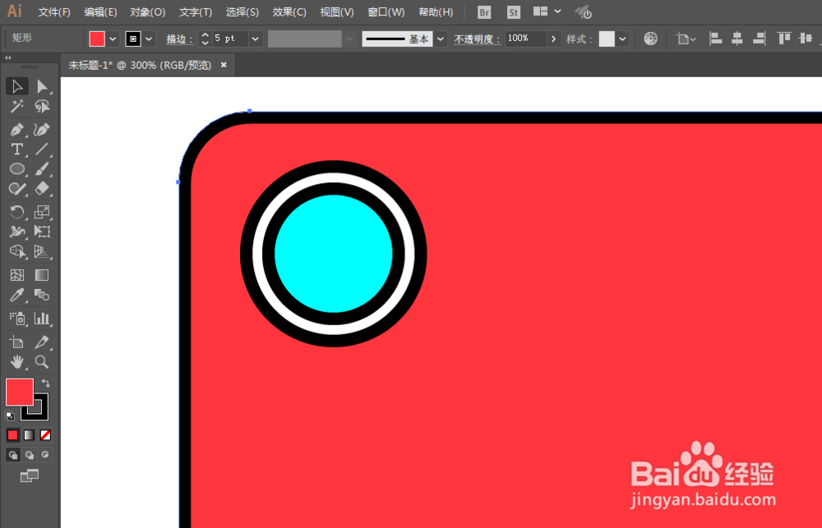This screenshot has height=528, width=822.
Task: Select the Slice tool
Action: (x=42, y=342)
